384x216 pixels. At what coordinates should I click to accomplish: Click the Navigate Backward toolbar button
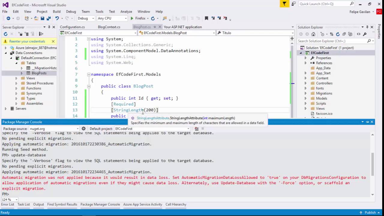8,18
